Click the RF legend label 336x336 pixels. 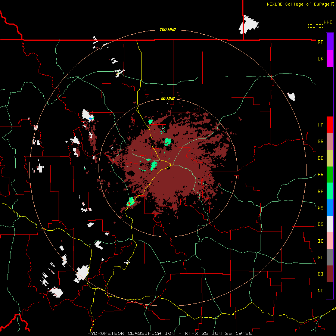(x=320, y=42)
